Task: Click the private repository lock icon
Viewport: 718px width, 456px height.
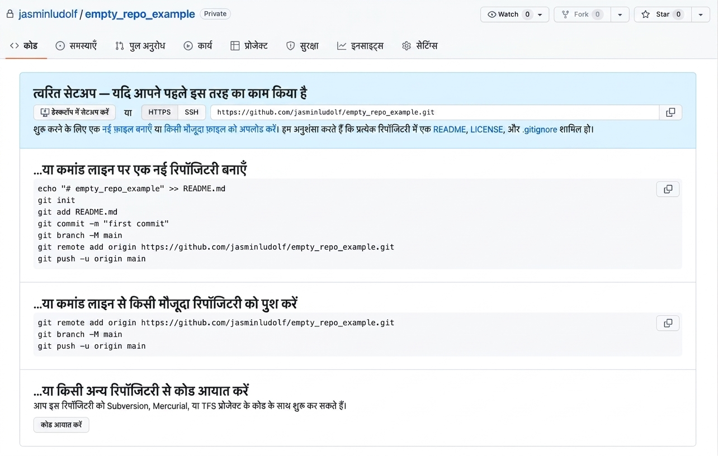Action: tap(10, 14)
